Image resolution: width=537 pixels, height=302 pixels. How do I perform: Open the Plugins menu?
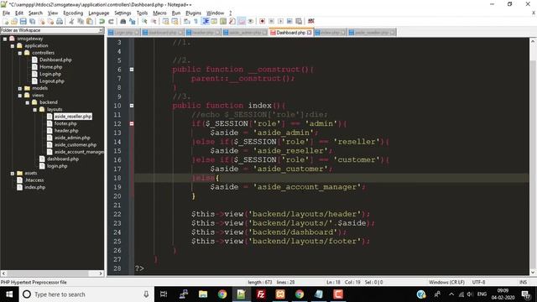193,13
